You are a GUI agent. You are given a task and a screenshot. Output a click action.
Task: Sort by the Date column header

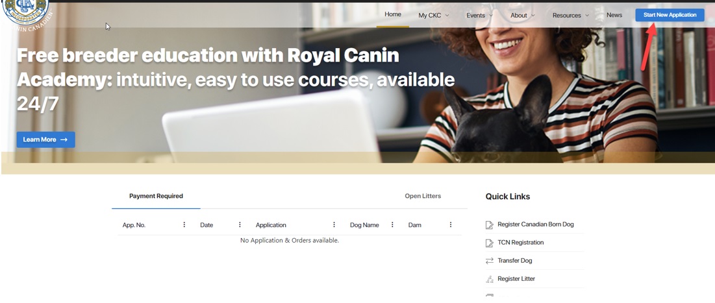coord(207,225)
